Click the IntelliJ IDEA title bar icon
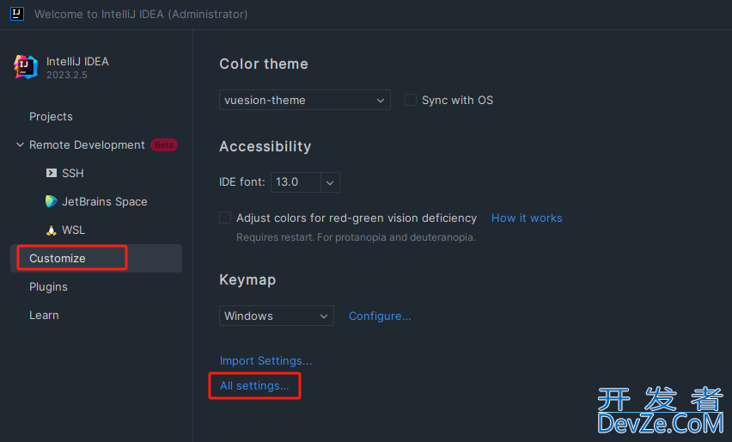 point(17,14)
